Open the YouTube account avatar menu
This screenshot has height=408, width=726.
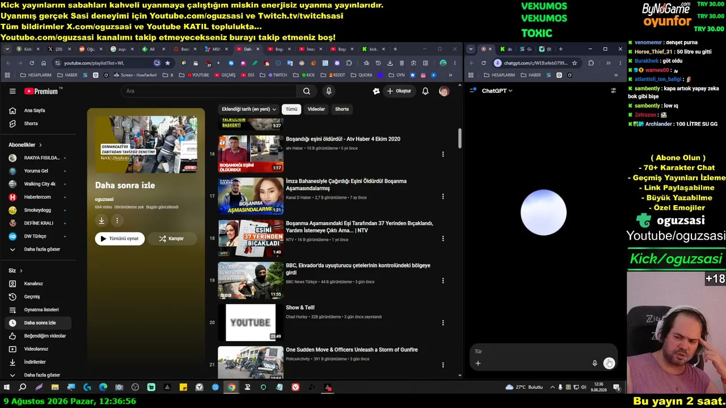tap(444, 91)
